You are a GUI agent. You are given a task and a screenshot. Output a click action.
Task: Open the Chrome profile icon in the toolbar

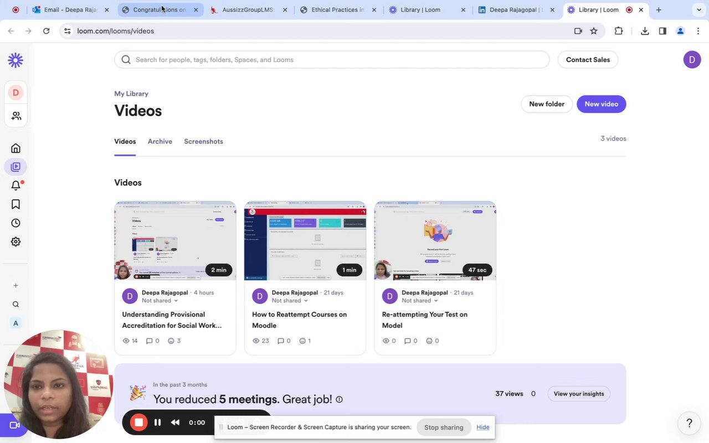click(x=680, y=31)
